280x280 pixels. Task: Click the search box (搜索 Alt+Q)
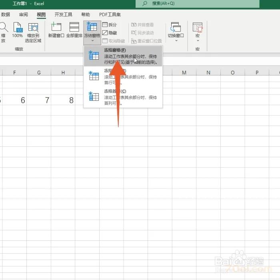pyautogui.click(x=197, y=4)
